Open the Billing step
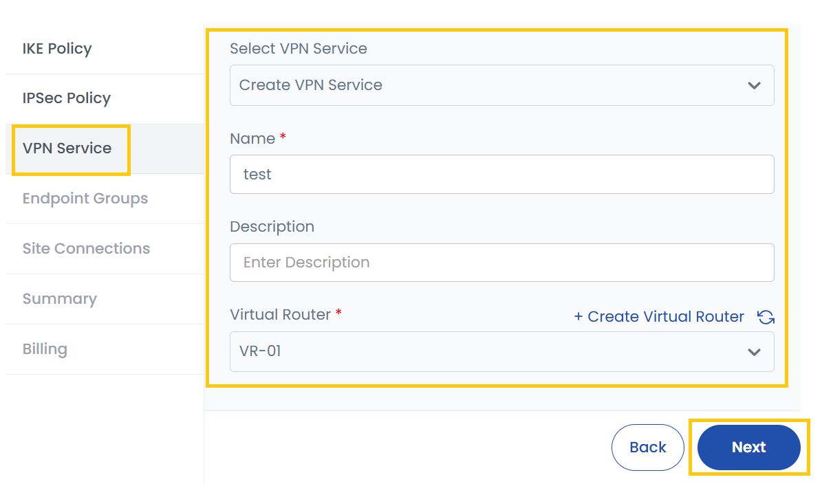Image resolution: width=822 pixels, height=486 pixels. coord(45,349)
